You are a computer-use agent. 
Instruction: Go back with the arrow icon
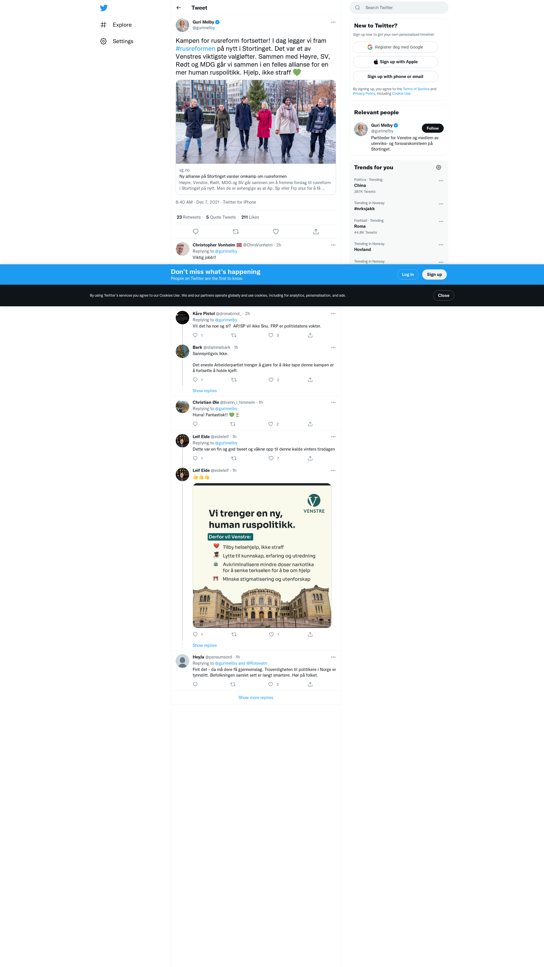[178, 8]
